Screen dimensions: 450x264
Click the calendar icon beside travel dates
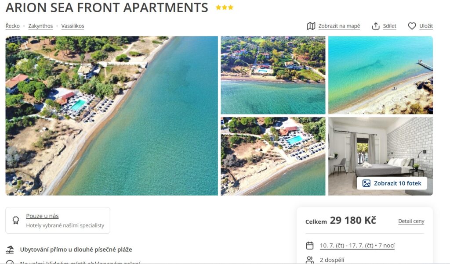[x=310, y=246]
